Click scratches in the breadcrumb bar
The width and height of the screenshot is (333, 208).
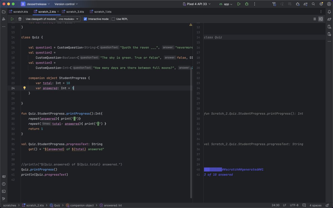pos(9,206)
